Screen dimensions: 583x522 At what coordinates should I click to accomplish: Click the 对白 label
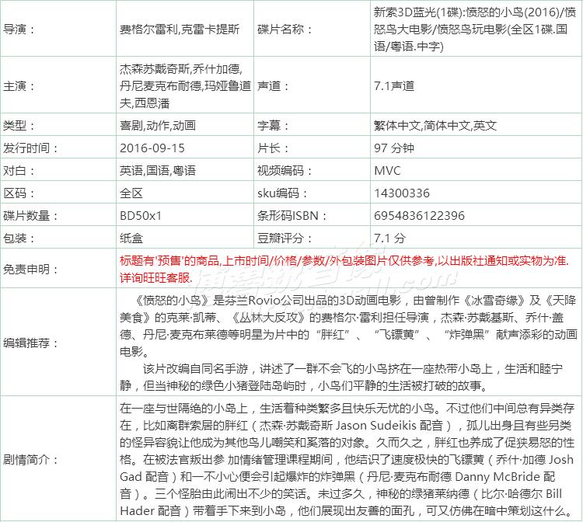[19, 171]
